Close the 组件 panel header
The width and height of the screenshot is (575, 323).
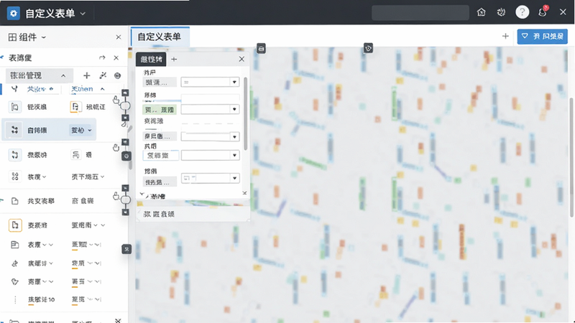(119, 37)
